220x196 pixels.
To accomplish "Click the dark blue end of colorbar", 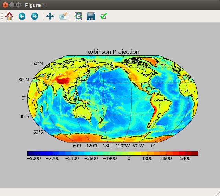I will coord(31,153).
